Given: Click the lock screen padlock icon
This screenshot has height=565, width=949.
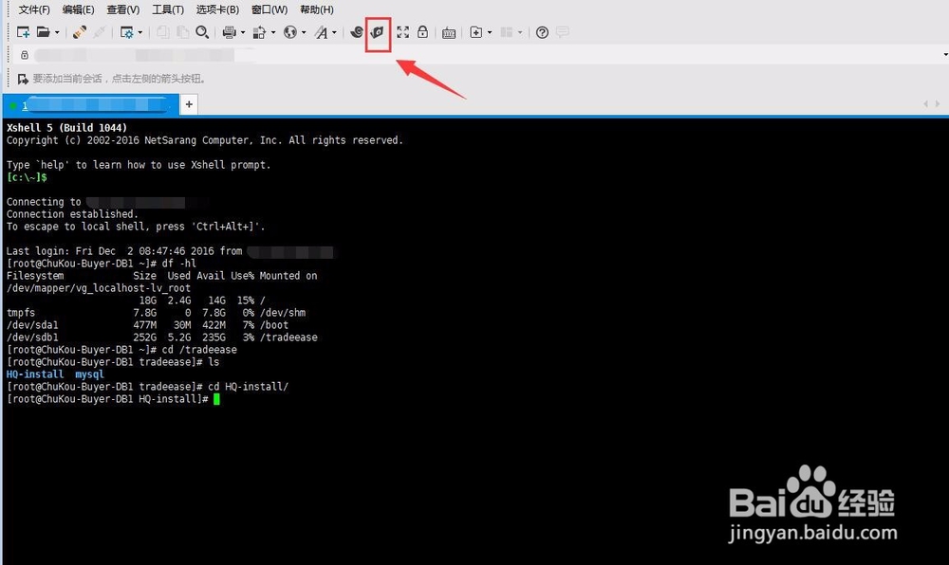Looking at the screenshot, I should 422,32.
